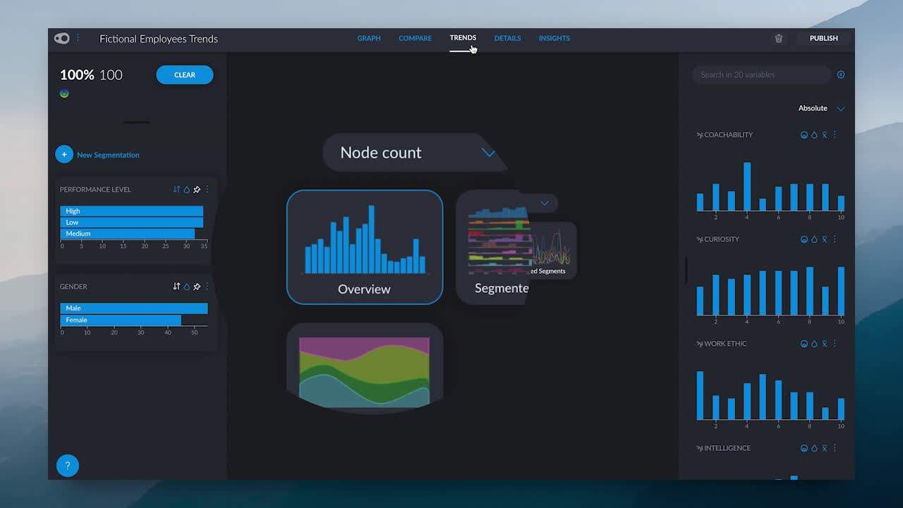Pin the Gender card
This screenshot has width=903, height=508.
(197, 286)
